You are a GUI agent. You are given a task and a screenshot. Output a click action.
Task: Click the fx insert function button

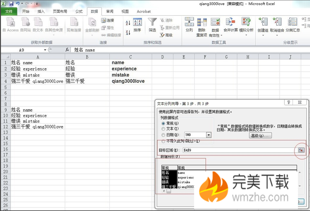(x=67, y=50)
